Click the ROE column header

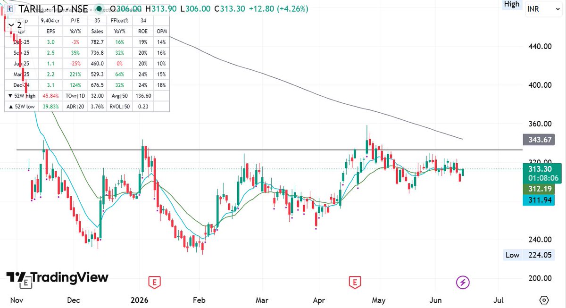(x=143, y=31)
